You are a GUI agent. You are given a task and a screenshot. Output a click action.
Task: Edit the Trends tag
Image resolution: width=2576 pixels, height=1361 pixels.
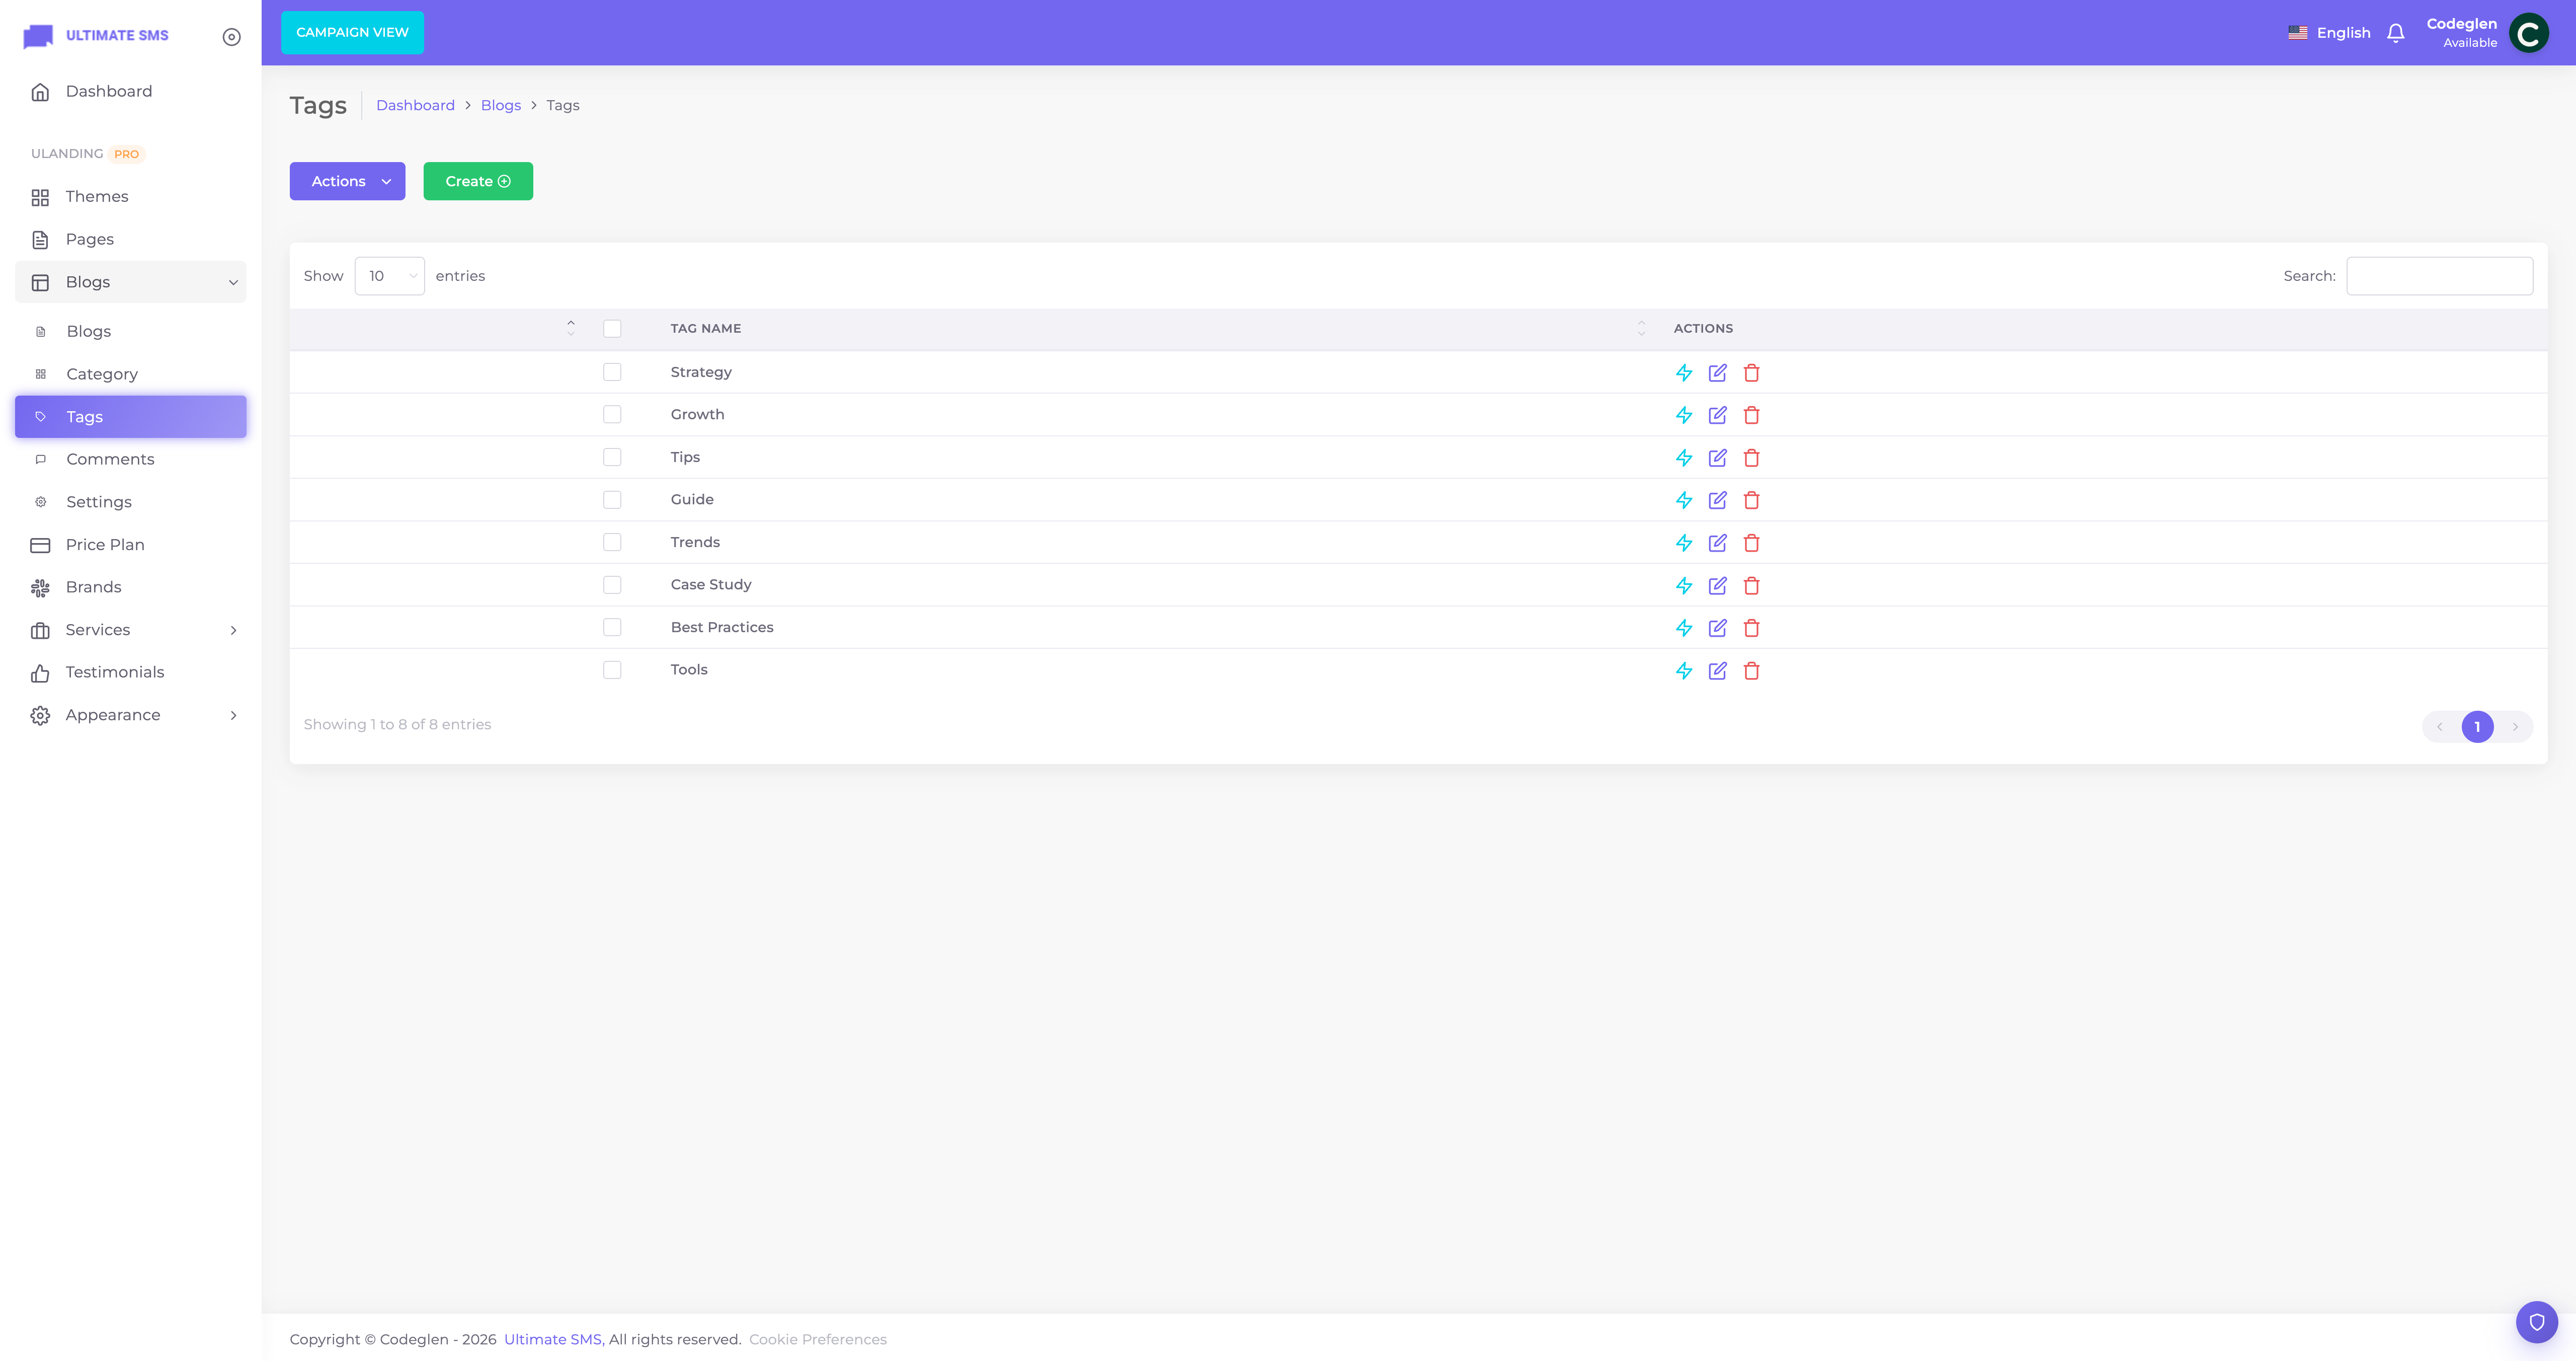(x=1717, y=543)
